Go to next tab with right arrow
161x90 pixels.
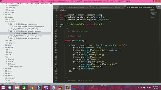(56, 7)
